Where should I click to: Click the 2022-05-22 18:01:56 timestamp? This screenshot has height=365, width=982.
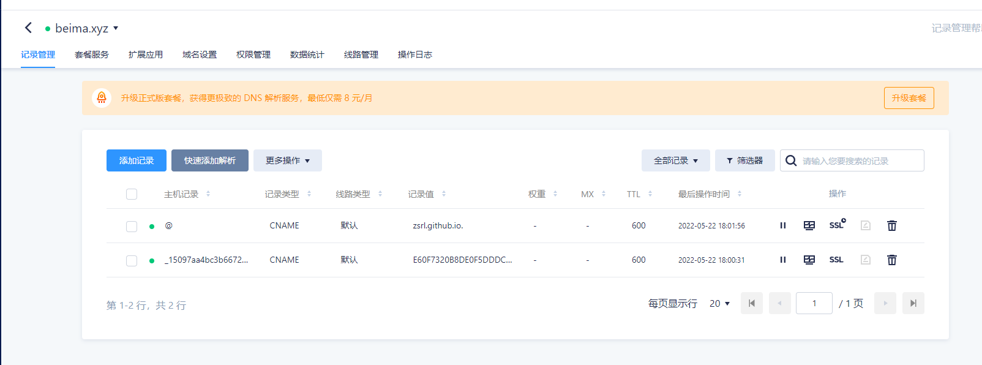(711, 225)
